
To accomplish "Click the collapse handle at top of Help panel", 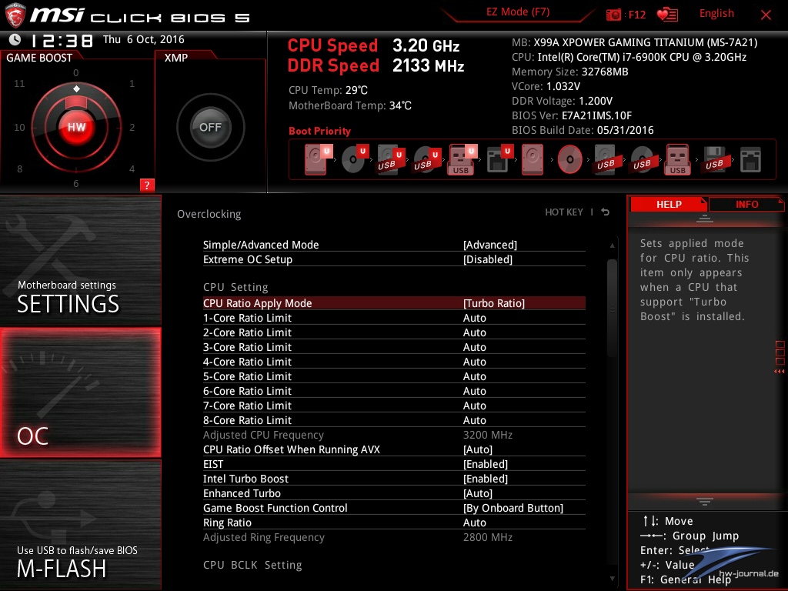I will 705,218.
